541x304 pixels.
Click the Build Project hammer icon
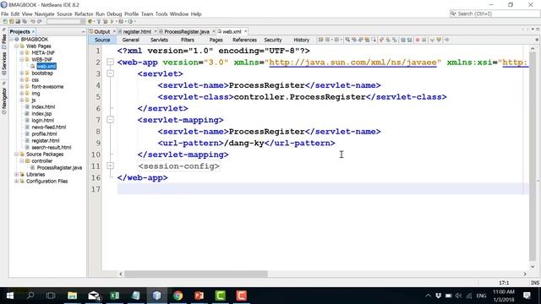click(99, 21)
